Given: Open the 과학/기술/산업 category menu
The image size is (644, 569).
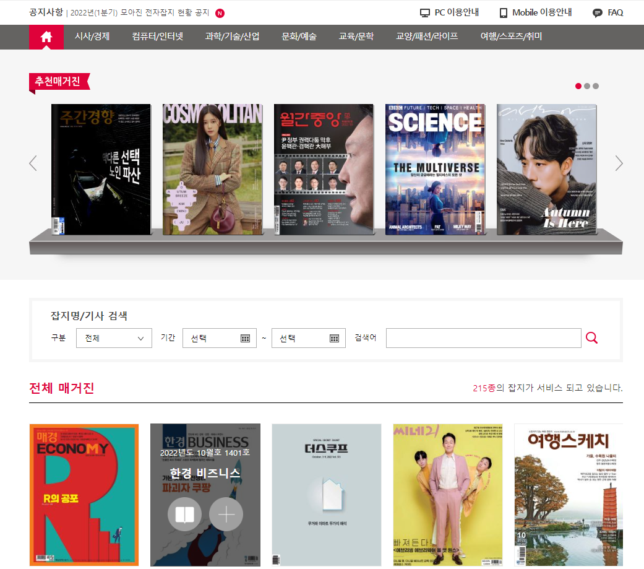Looking at the screenshot, I should click(x=232, y=37).
